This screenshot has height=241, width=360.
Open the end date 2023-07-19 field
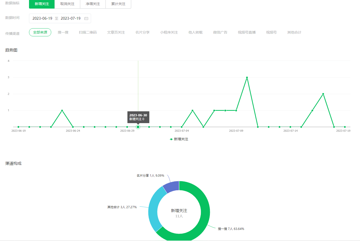coord(71,18)
